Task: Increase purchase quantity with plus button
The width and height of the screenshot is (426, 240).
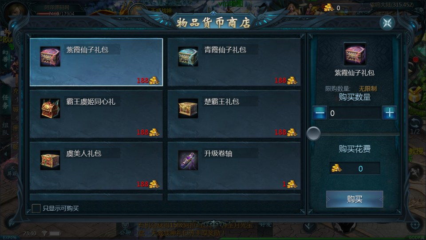Action: pos(389,113)
